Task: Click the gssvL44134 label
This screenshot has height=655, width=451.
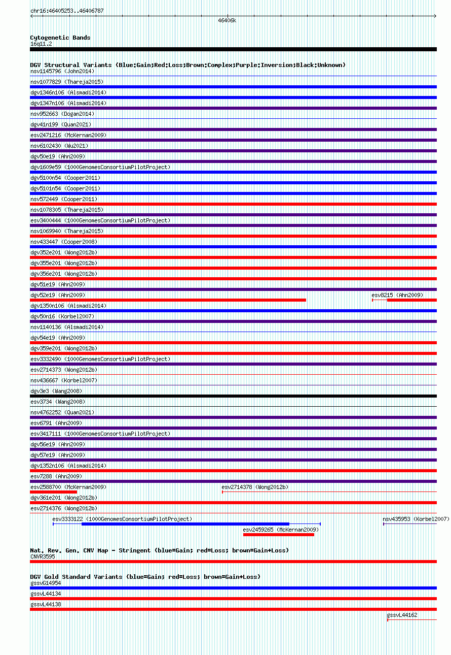Action: click(46, 594)
